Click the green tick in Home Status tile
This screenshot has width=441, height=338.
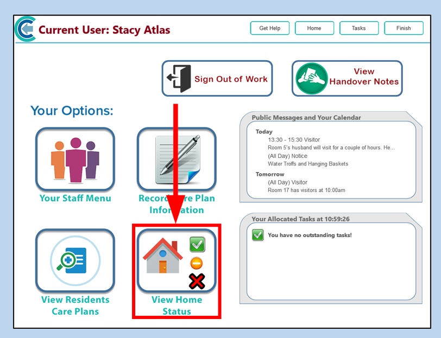tap(197, 245)
